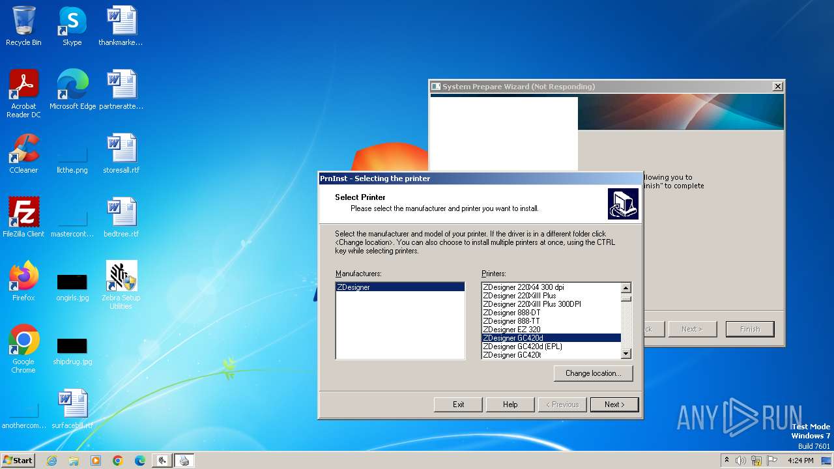This screenshot has width=834, height=469.
Task: Click printers list scroll up arrow
Action: click(626, 288)
